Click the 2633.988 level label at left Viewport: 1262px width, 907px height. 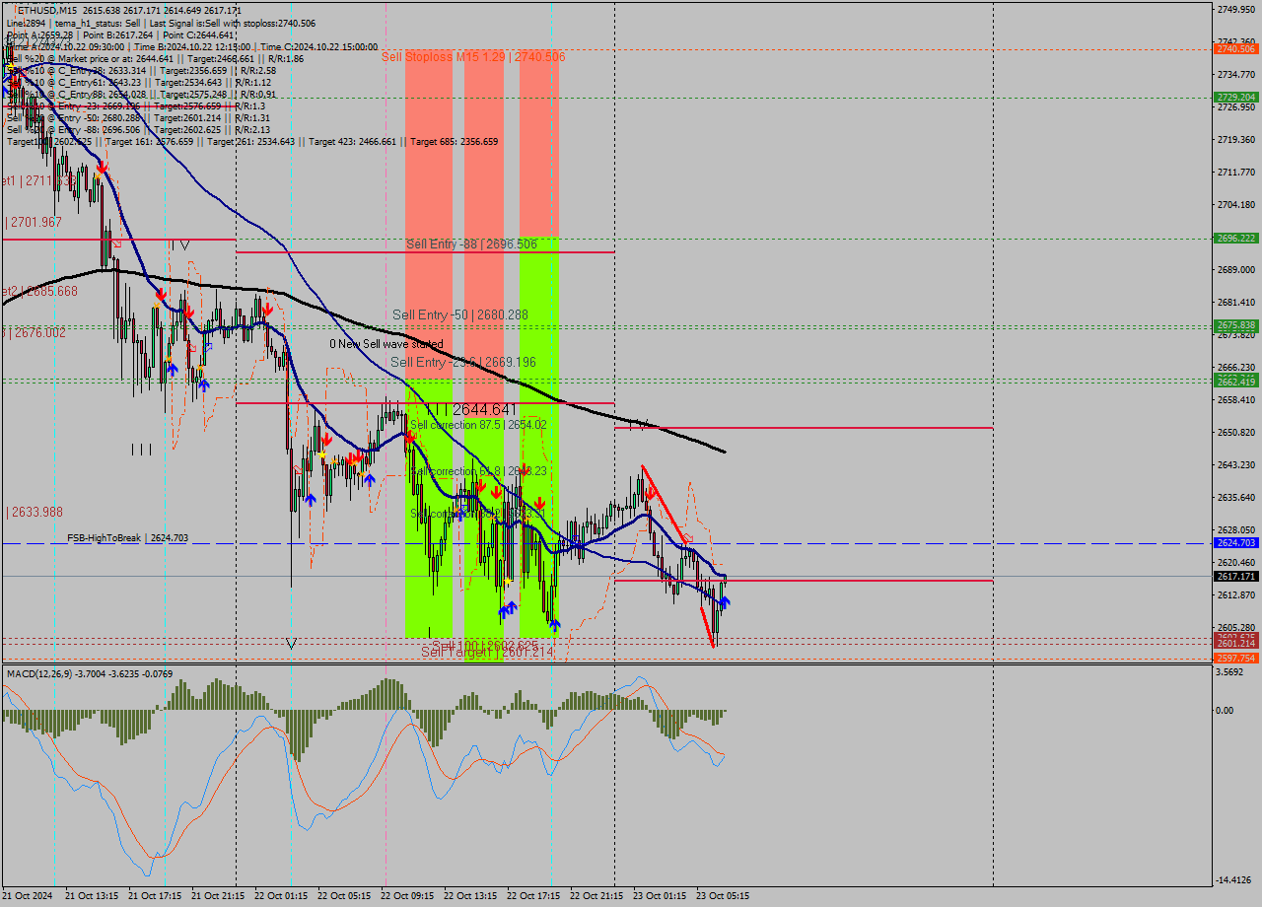35,512
